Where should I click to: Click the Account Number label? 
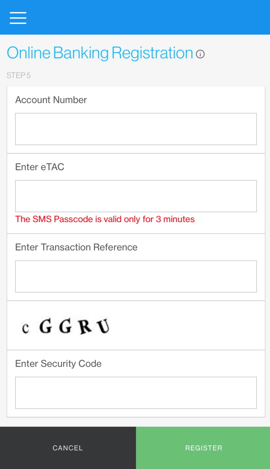(x=51, y=100)
